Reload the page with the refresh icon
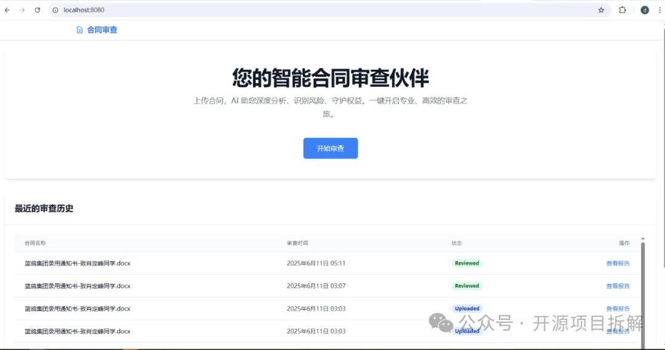This screenshot has height=350, width=665. (x=38, y=10)
